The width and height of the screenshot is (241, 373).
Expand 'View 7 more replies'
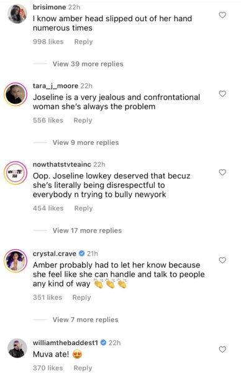(85, 320)
